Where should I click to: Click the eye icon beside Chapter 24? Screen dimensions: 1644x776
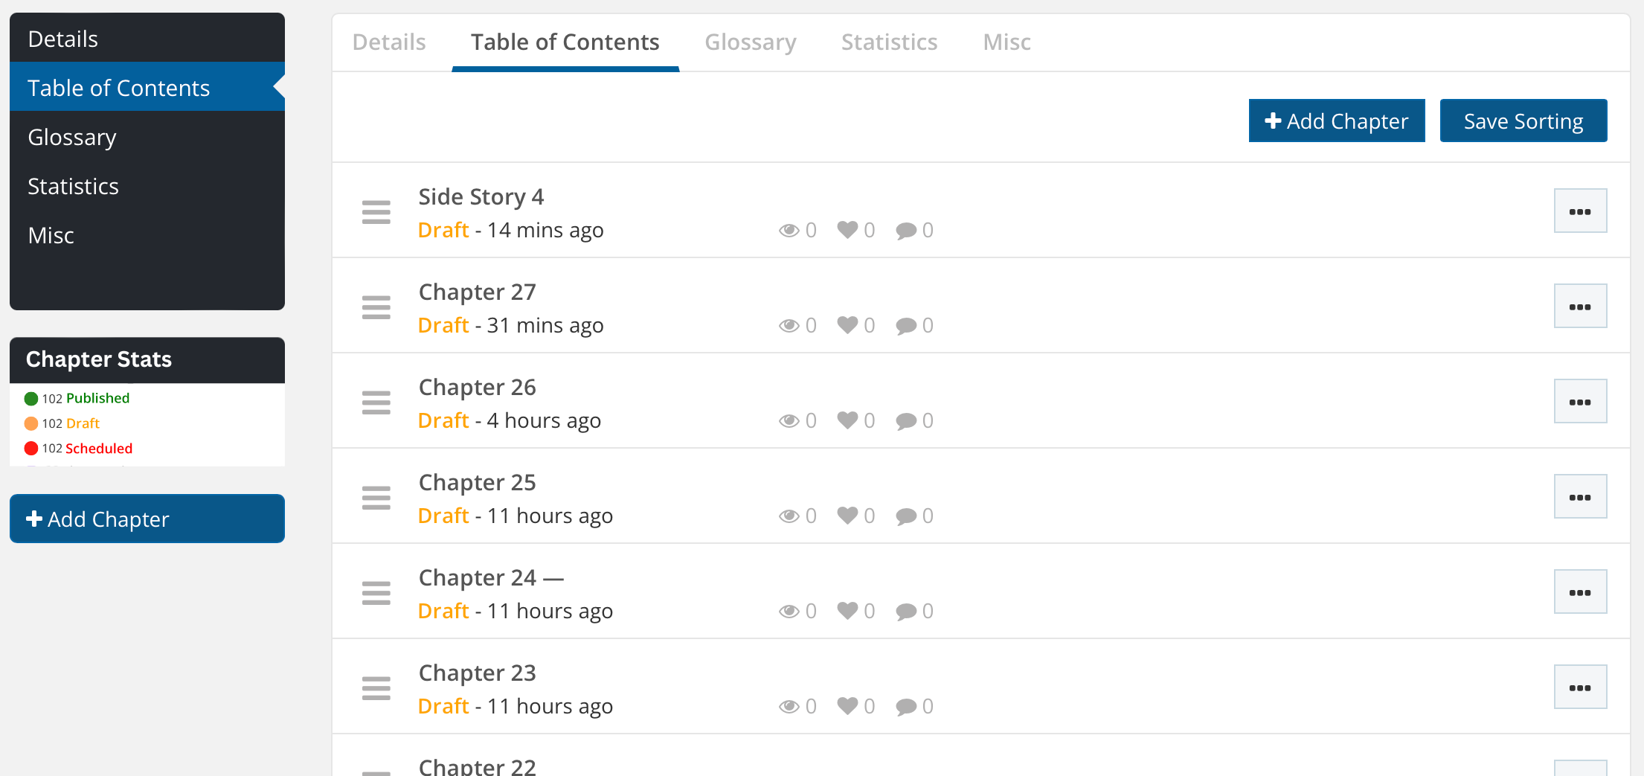(x=790, y=610)
